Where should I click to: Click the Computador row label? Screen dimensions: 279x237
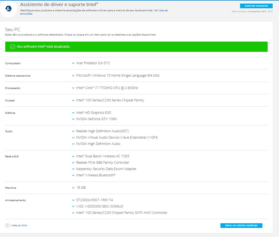point(13,63)
